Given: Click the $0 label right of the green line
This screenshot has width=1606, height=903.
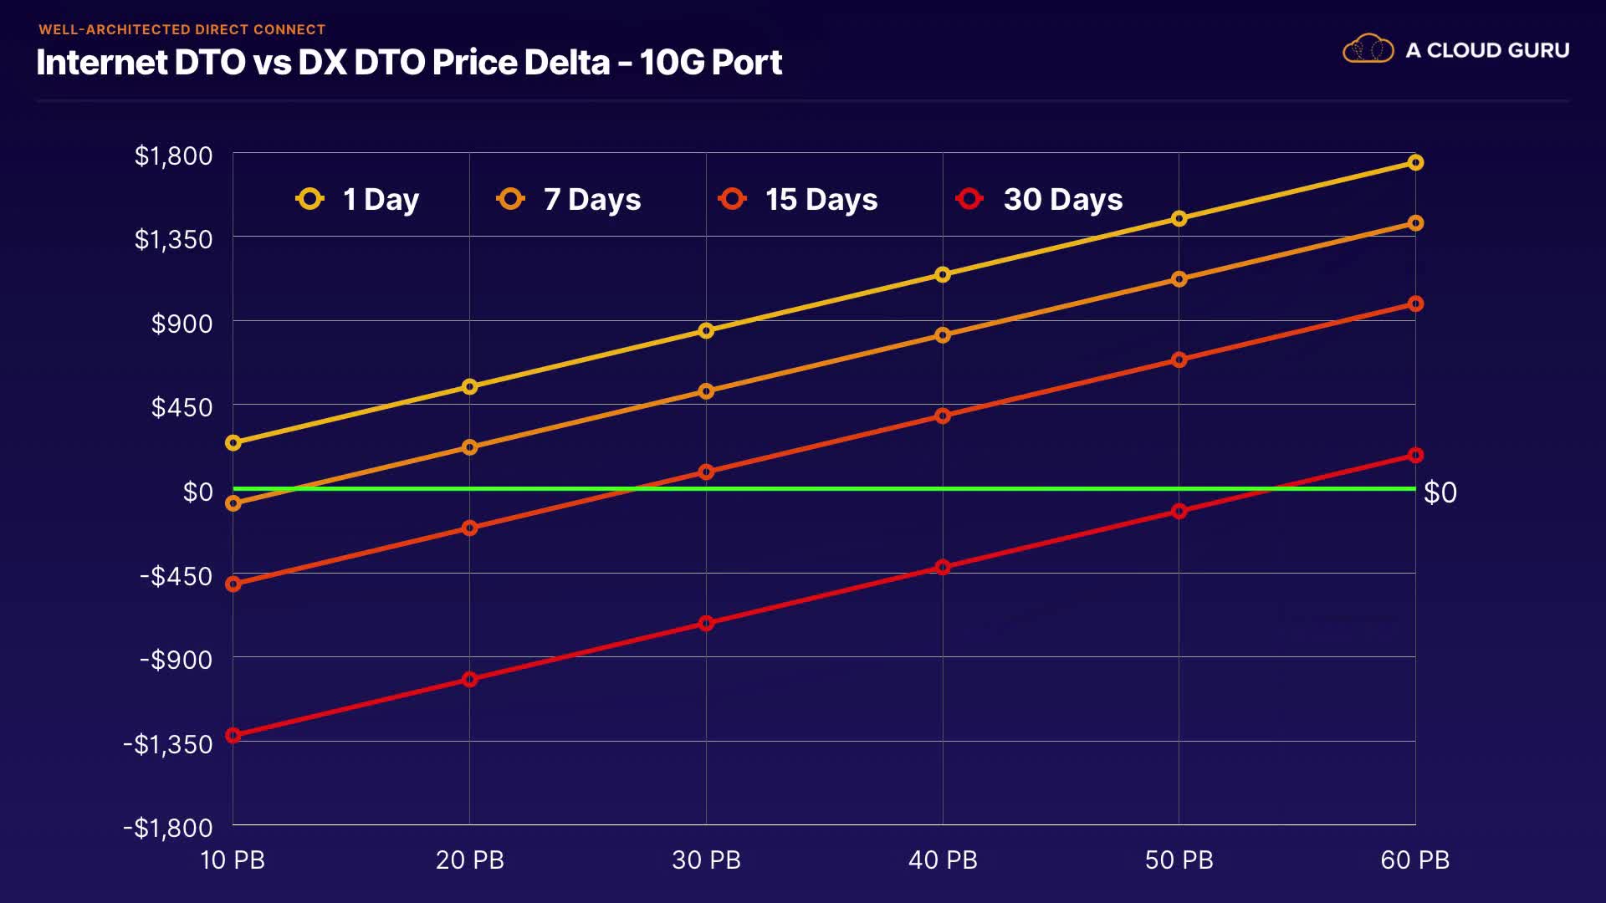Looking at the screenshot, I should point(1440,492).
